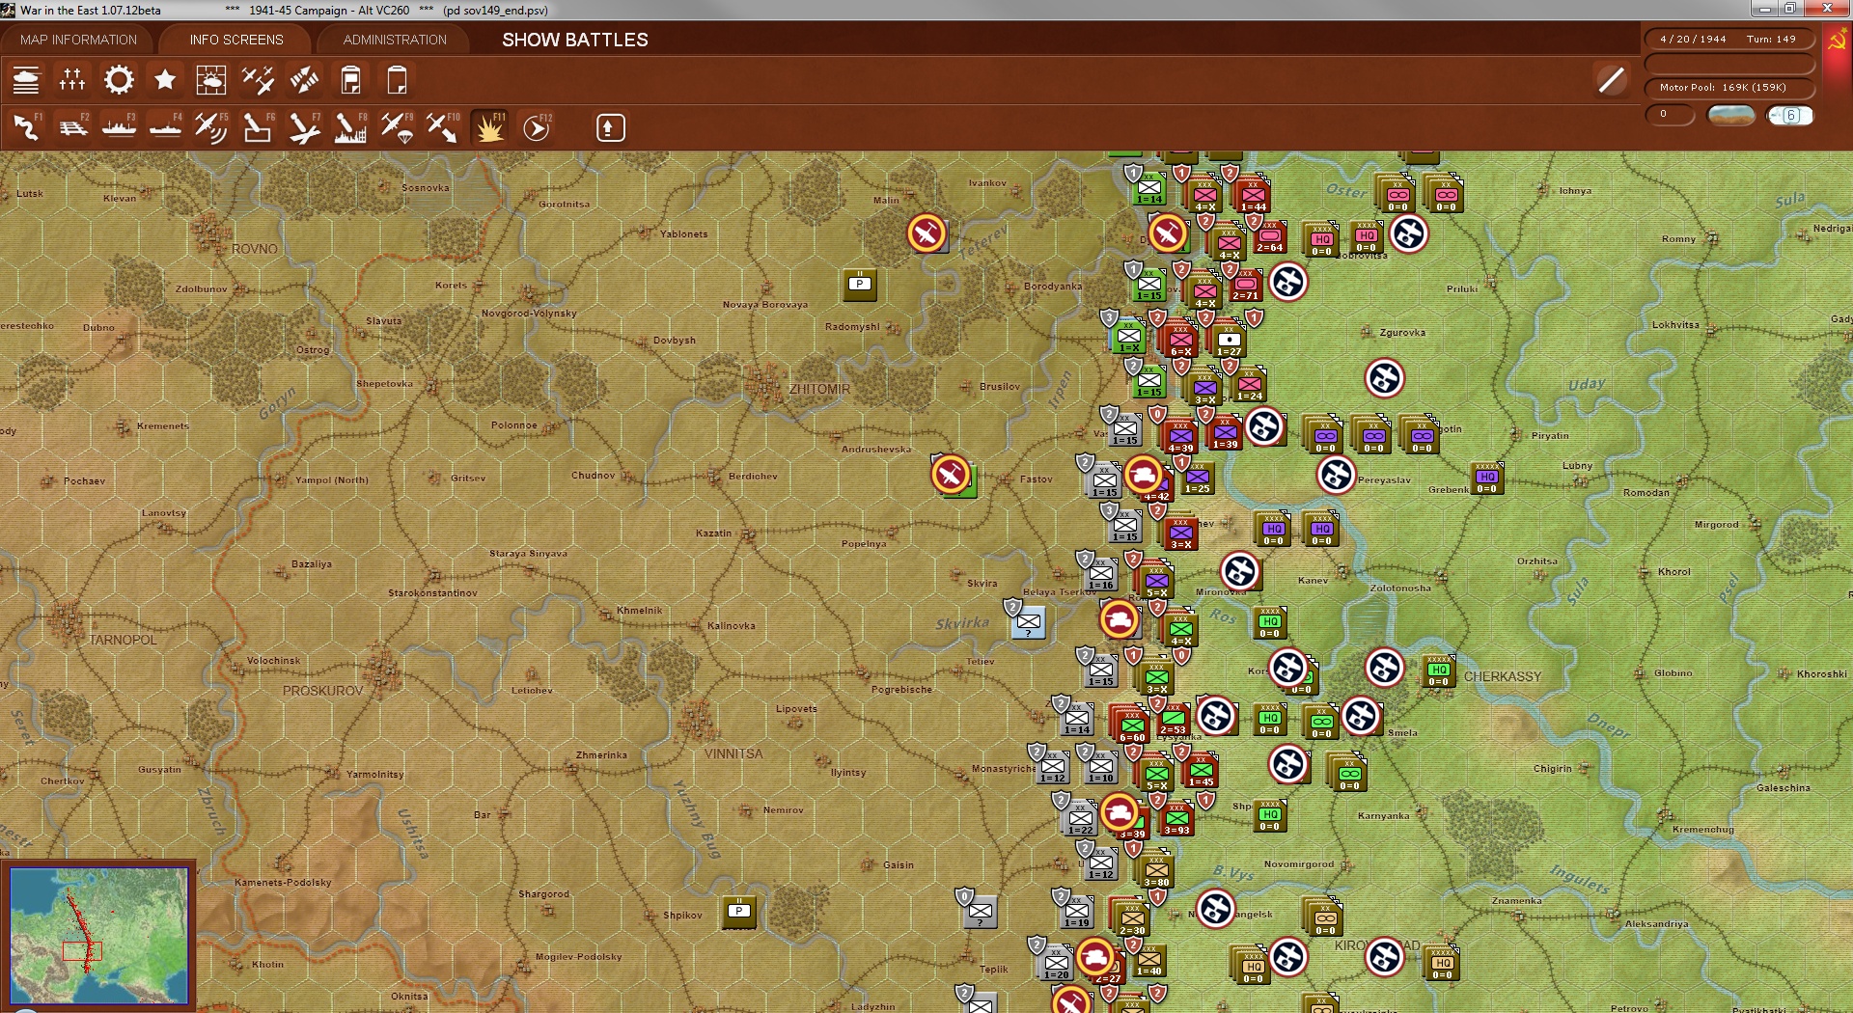Click the ZHITOMIR city label
The height and width of the screenshot is (1013, 1853).
pos(819,389)
